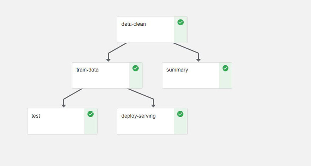
Task: Click arrowhead pointing into train-data node
Action: tap(108, 60)
